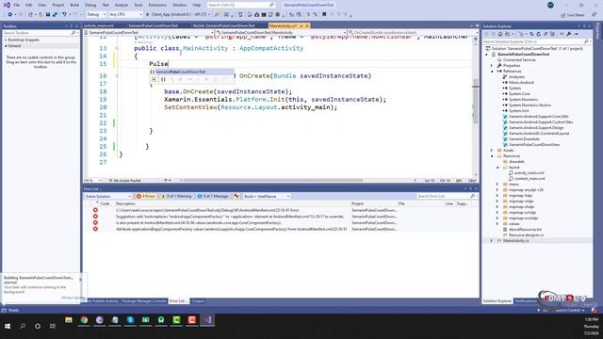The image size is (603, 339).
Task: Open the Tools menu
Action: coord(139,5)
